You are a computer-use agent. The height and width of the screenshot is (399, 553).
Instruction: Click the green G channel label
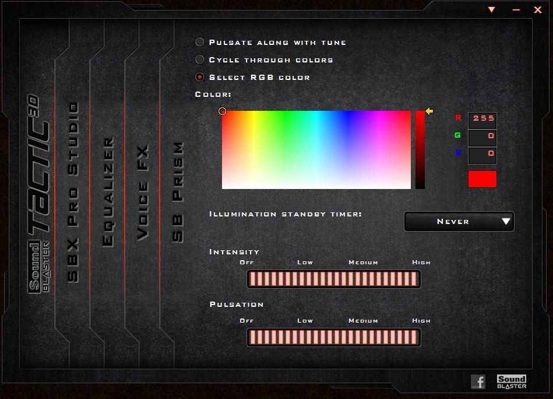point(458,135)
